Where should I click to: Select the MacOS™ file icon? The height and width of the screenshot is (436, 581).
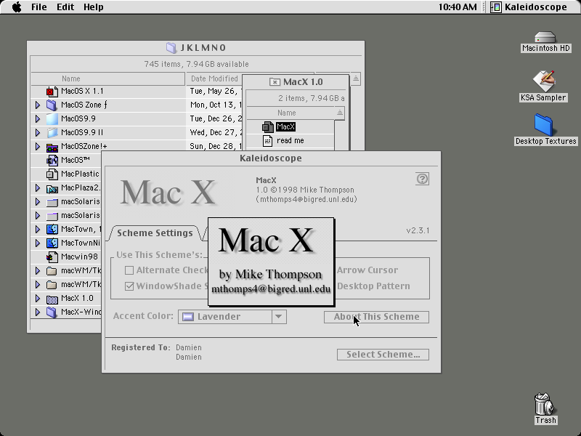[x=52, y=160]
